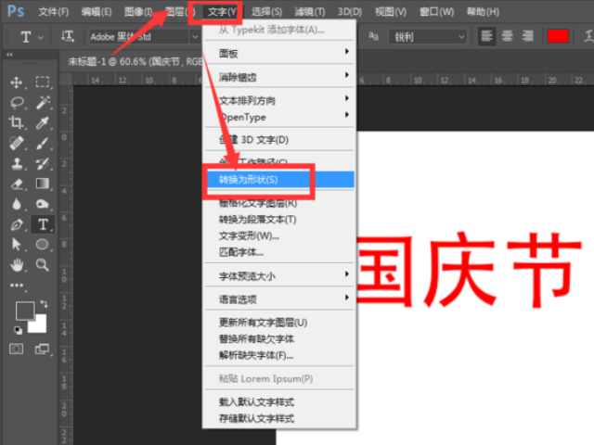
Task: Expand the 文本排列方向 submenu
Action: pyautogui.click(x=279, y=101)
